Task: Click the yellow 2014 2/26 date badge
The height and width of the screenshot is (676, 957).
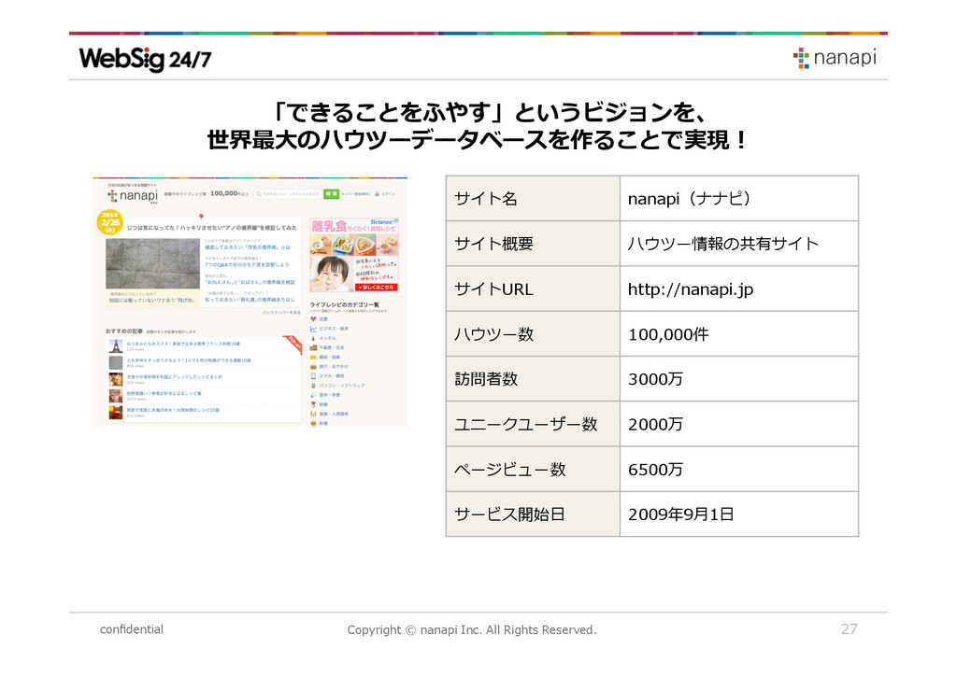Action: click(110, 222)
